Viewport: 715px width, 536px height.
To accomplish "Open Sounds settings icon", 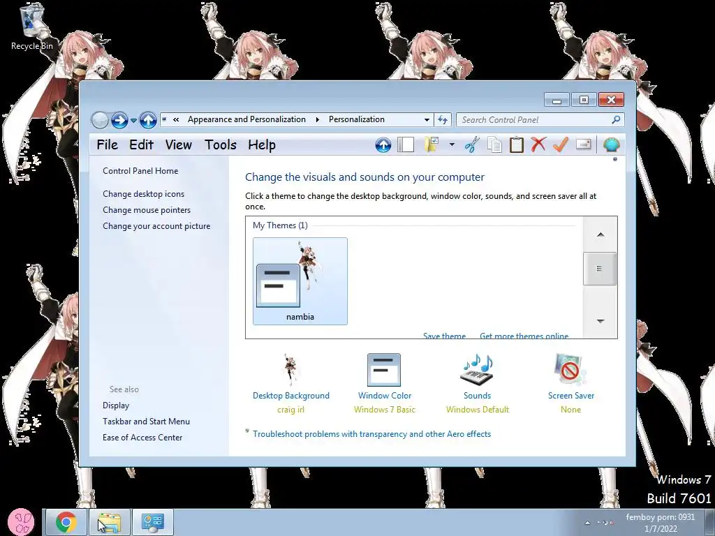I will click(477, 370).
